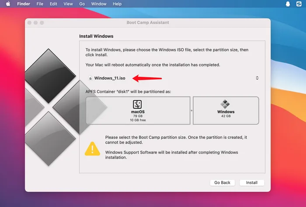Click the yellow warning triangle icon
The width and height of the screenshot is (306, 207).
click(x=92, y=148)
